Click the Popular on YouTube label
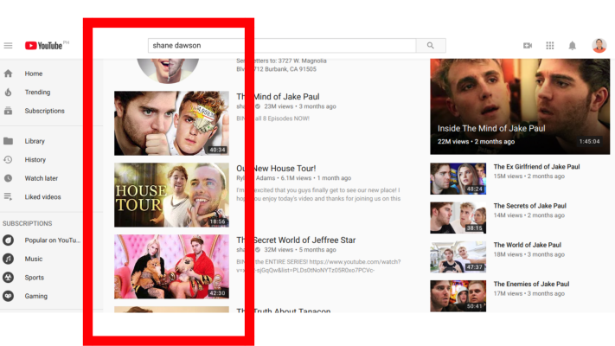The height and width of the screenshot is (346, 615). pos(53,240)
